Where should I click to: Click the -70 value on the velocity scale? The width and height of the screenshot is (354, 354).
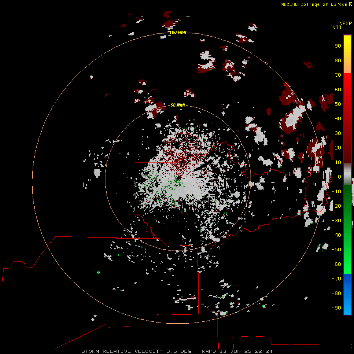click(336, 278)
